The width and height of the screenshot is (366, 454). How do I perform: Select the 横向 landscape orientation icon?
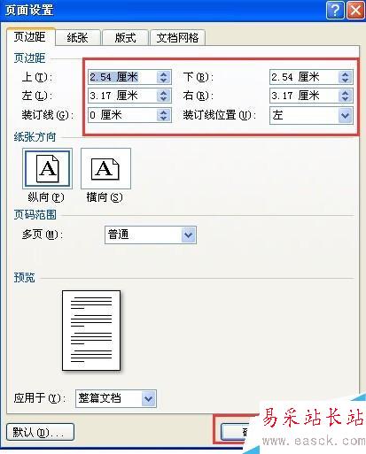(x=105, y=169)
